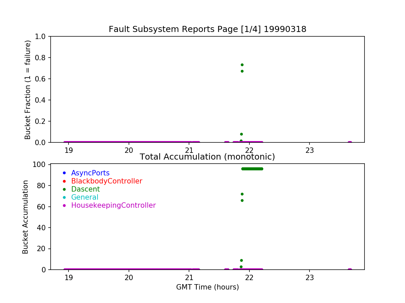The height and width of the screenshot is (303, 405).
Task: Click the blue AsyncPorts legend marker
Action: [64, 173]
